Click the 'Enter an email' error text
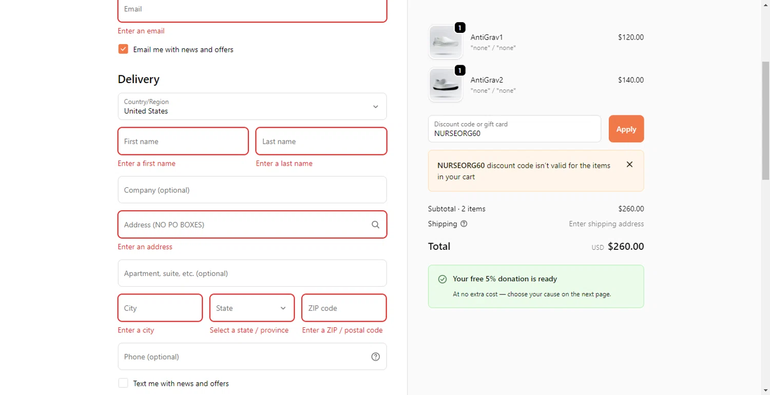Image resolution: width=770 pixels, height=395 pixels. tap(141, 31)
